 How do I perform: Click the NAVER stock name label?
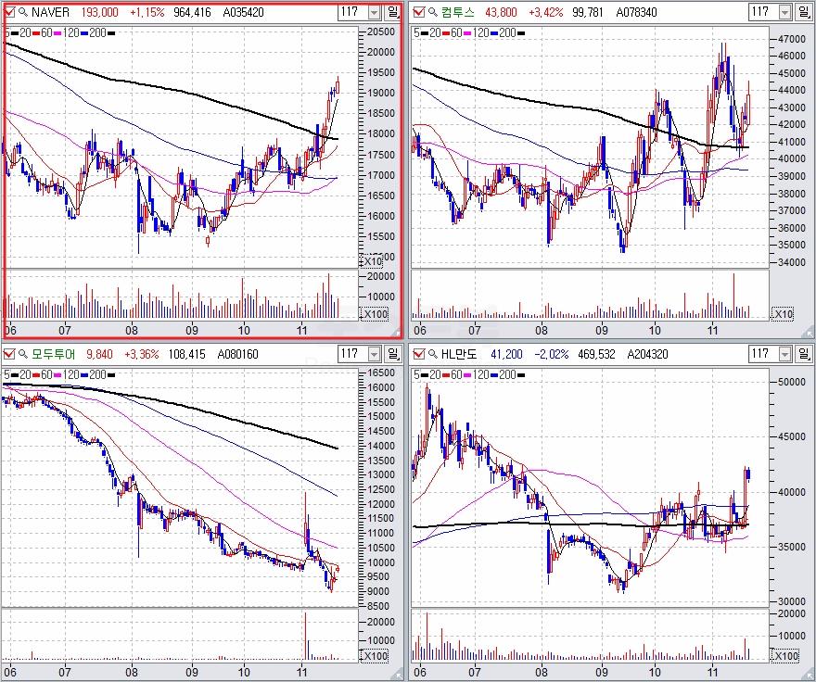point(51,13)
